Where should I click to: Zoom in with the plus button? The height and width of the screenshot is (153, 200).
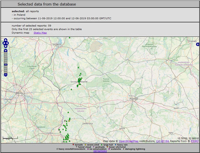(6, 51)
